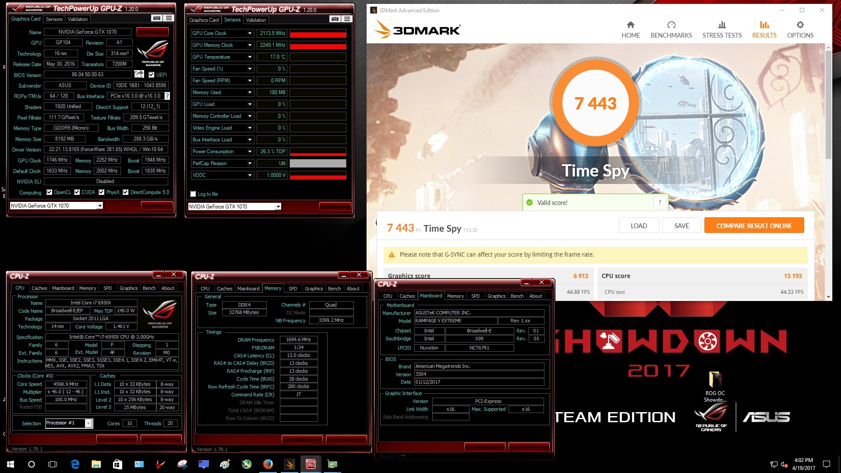
Task: Open the Action Center notification icon
Action: coord(827,464)
